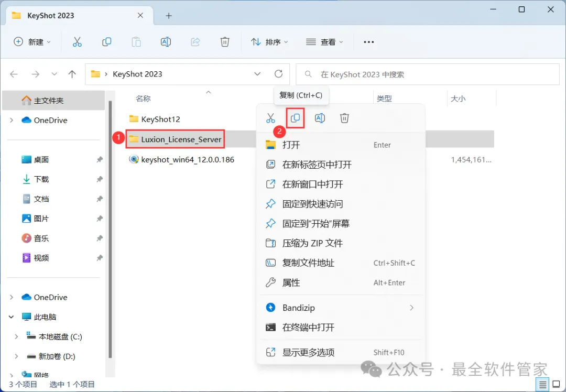Expand 新加卷 (D:) node
The height and width of the screenshot is (392, 566).
[16, 357]
